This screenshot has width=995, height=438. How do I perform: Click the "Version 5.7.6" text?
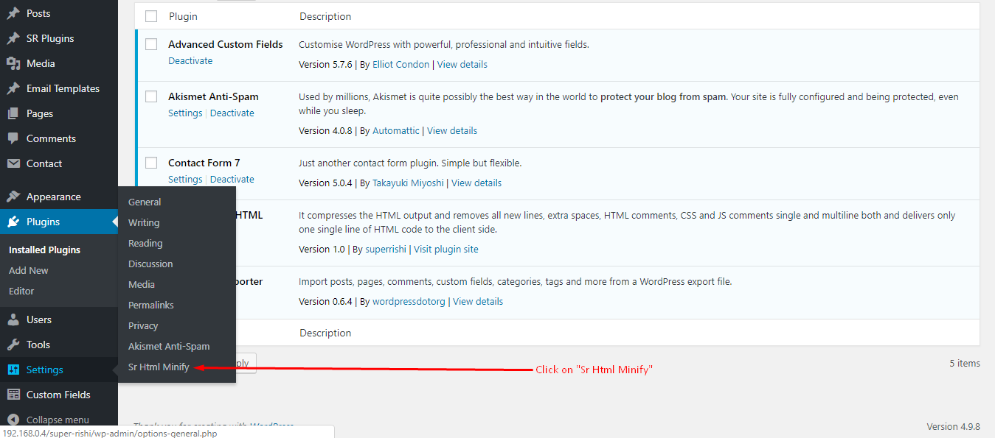coord(325,65)
